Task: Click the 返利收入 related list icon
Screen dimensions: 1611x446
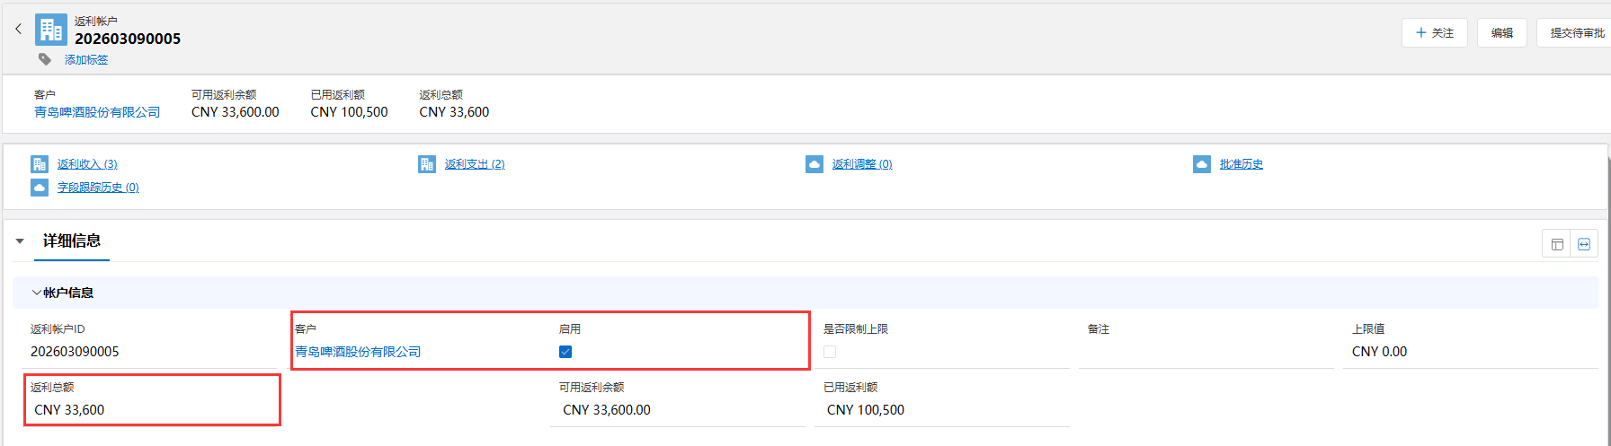Action: [39, 164]
